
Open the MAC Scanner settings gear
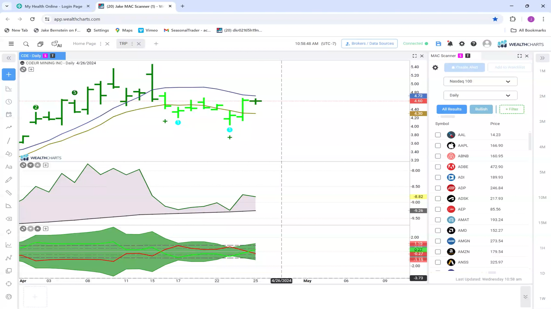pyautogui.click(x=435, y=68)
